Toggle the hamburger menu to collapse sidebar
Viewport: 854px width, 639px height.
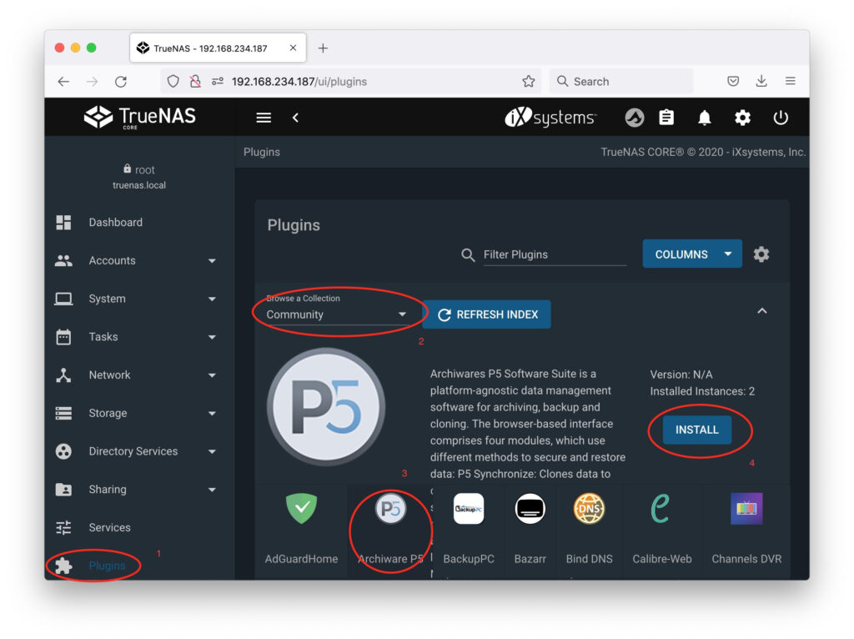[264, 118]
